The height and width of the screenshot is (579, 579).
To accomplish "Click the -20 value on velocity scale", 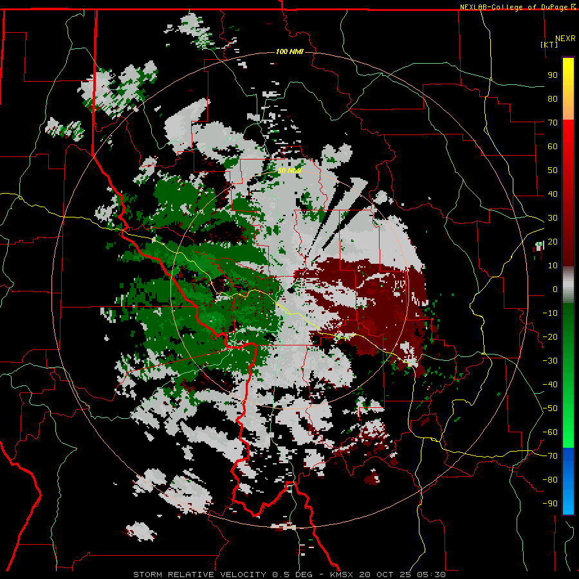I will [x=550, y=336].
